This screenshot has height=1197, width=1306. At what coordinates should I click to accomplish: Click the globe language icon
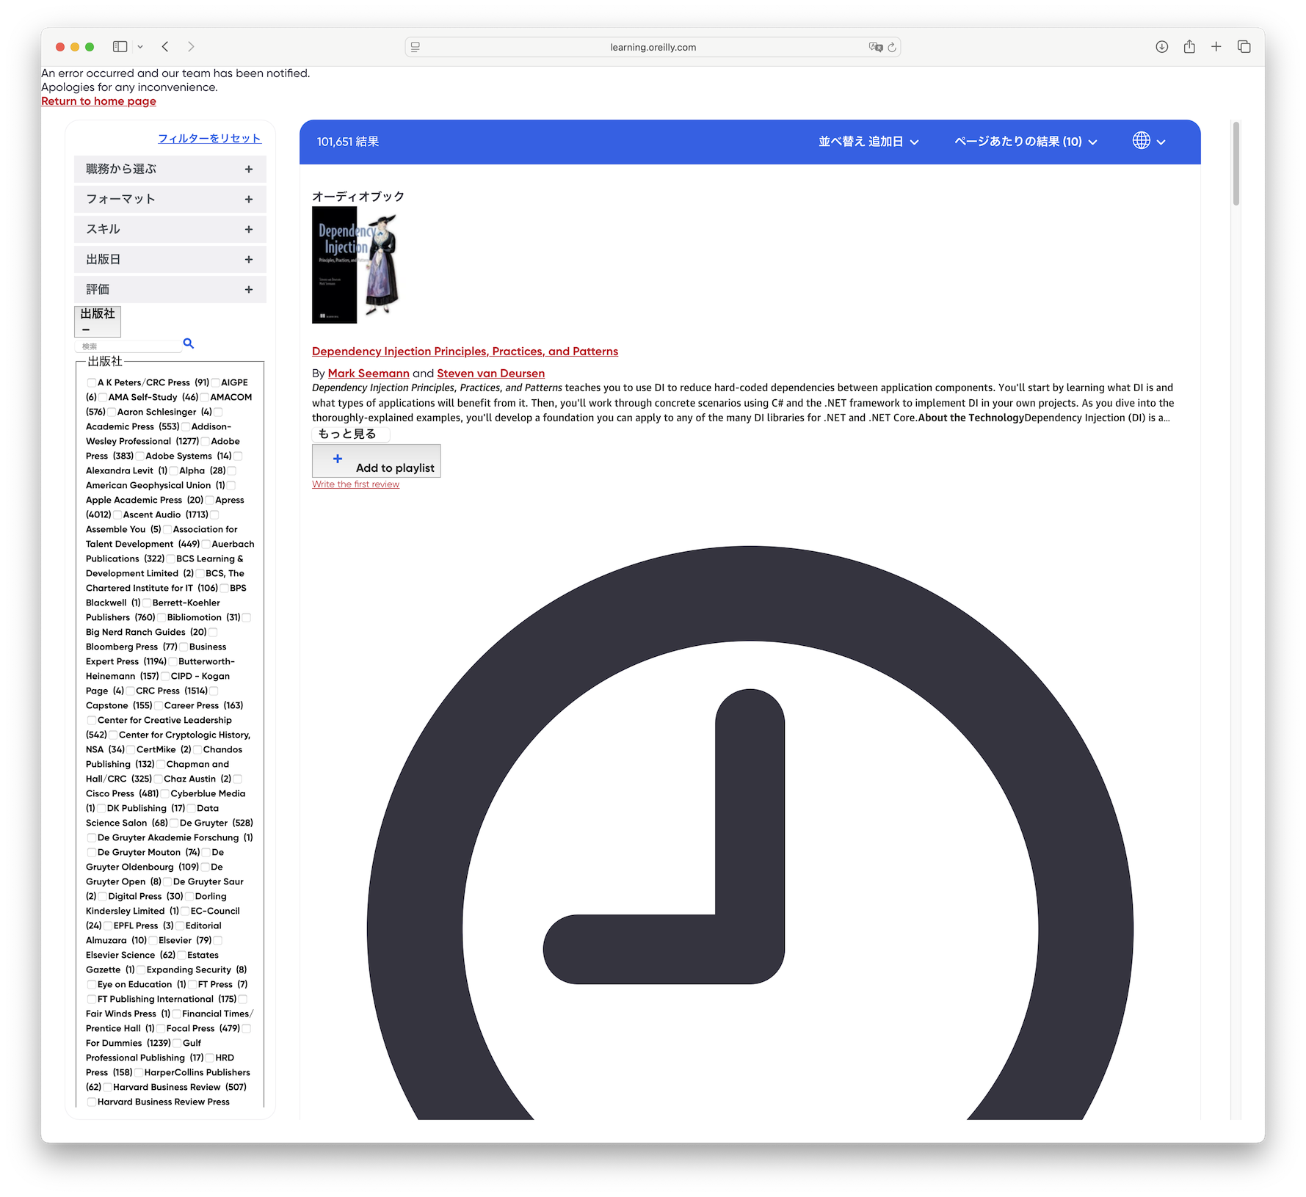1141,141
